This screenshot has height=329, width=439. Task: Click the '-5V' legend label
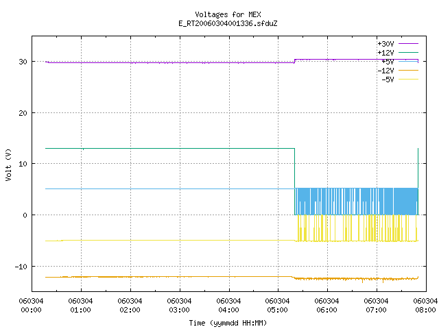pyautogui.click(x=388, y=80)
